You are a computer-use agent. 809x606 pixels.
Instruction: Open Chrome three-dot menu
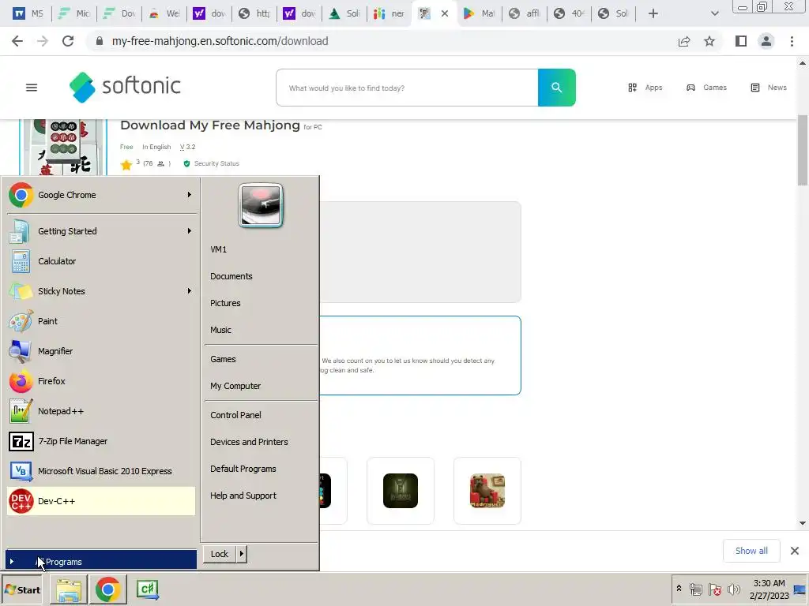(792, 41)
